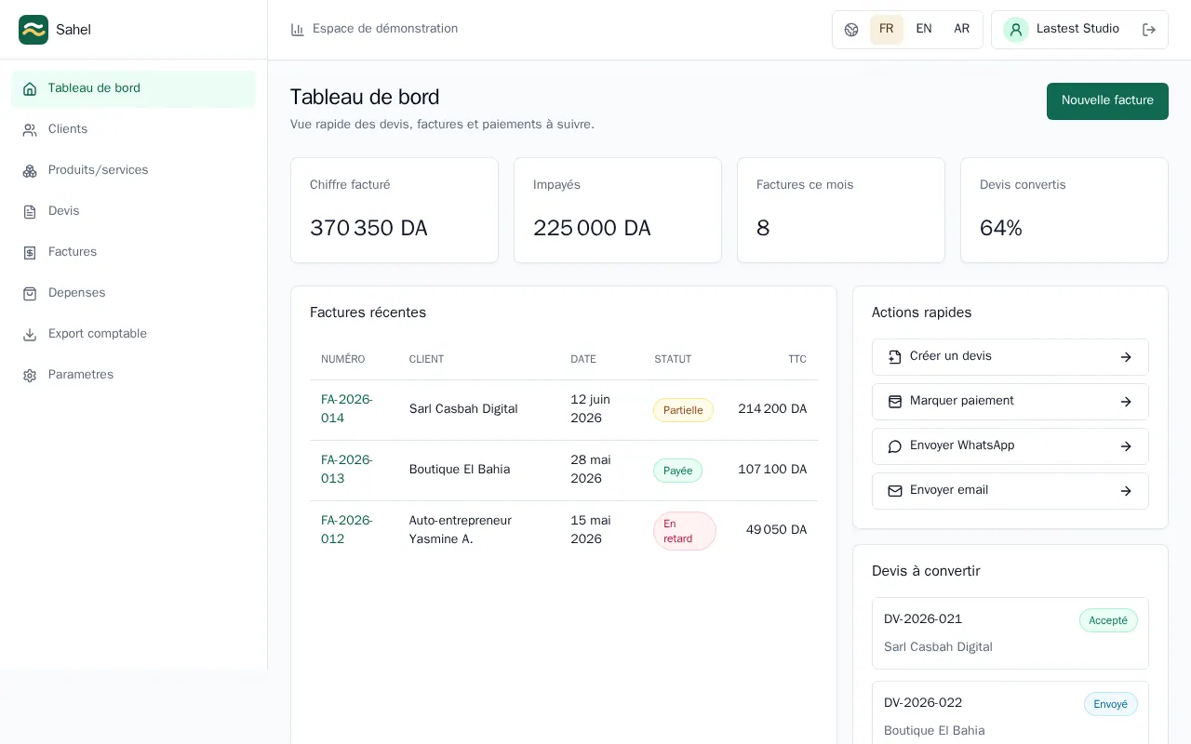Click the envelope icon on Envoyer email
This screenshot has width=1191, height=744.
(895, 491)
